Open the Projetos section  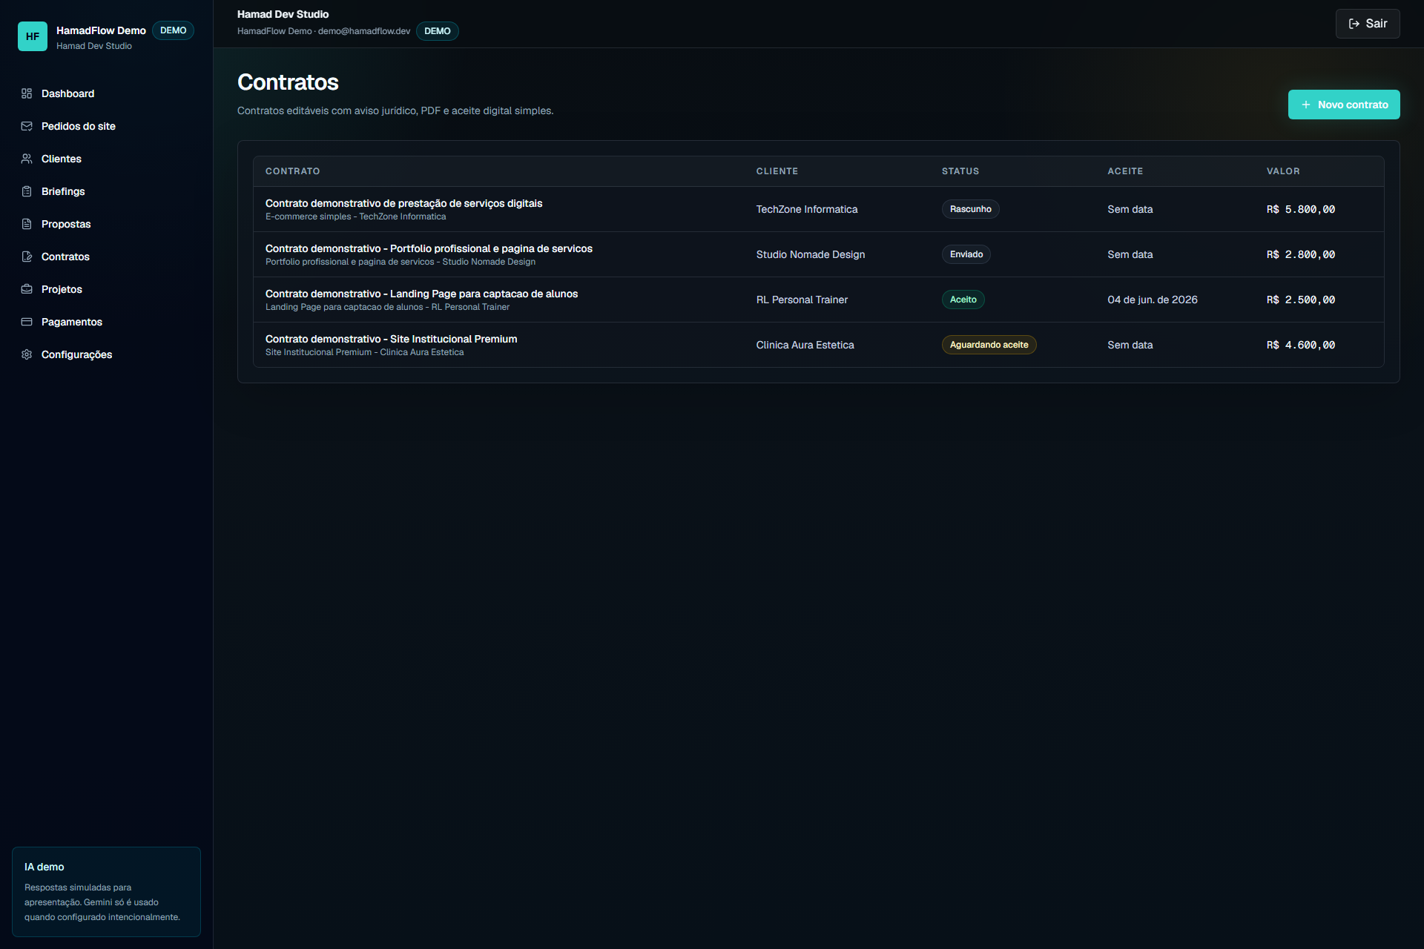pos(106,289)
